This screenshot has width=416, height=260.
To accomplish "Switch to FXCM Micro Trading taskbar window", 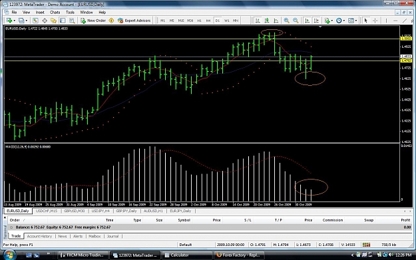I will tap(83, 255).
